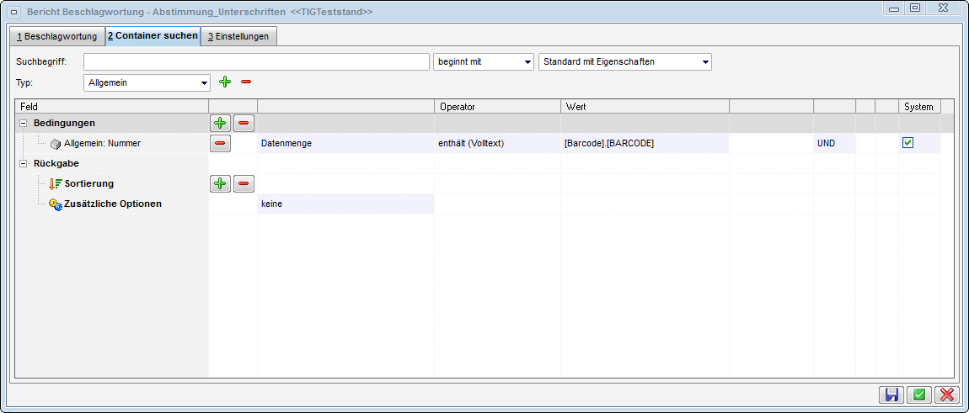969x413 pixels.
Task: Select the Zusätzliche Optionen tree item
Action: 113,204
